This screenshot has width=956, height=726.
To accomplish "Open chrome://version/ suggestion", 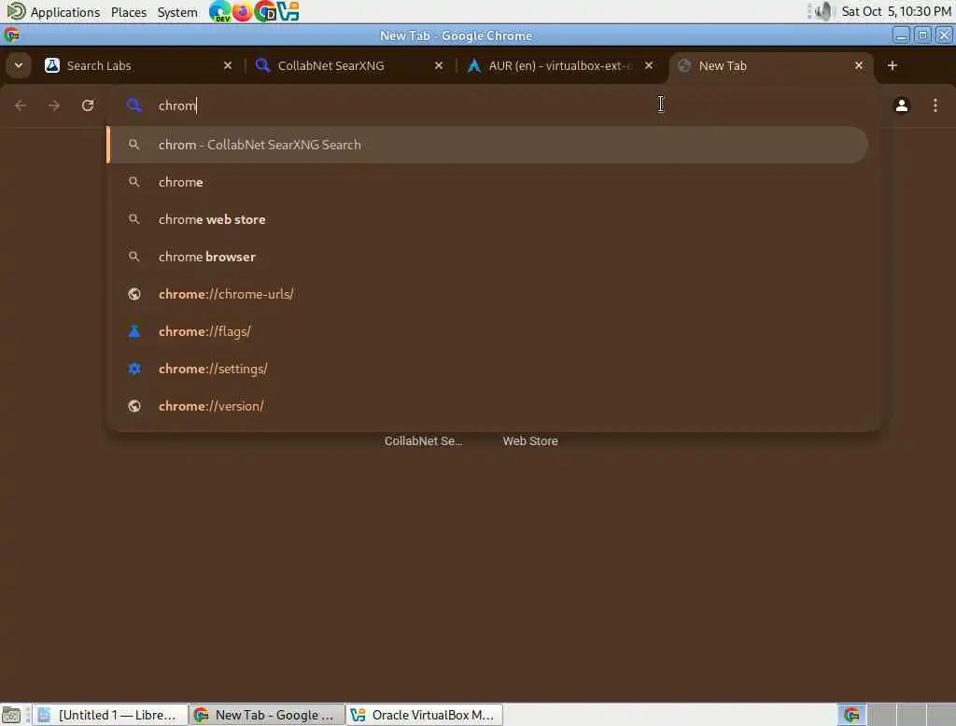I will click(487, 406).
